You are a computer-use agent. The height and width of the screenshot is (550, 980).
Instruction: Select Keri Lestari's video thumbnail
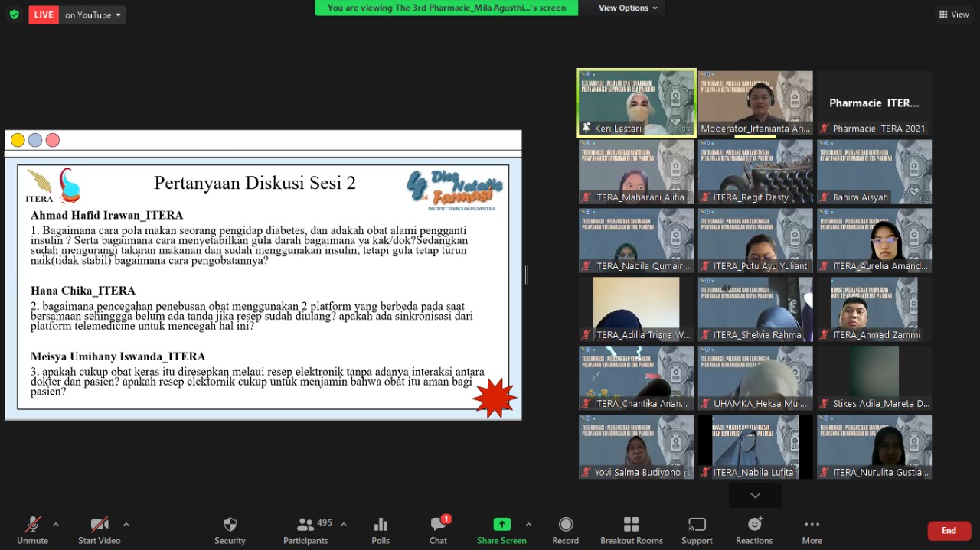(x=636, y=103)
